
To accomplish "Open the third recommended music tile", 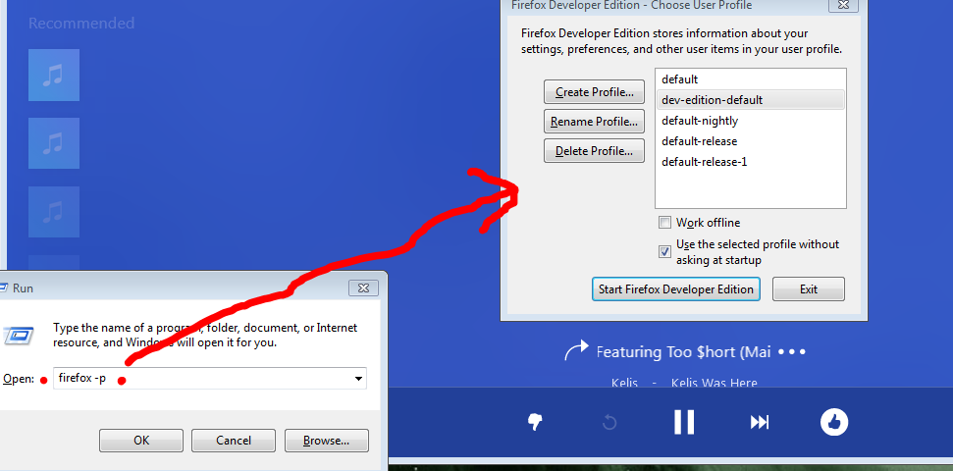I will coord(53,212).
